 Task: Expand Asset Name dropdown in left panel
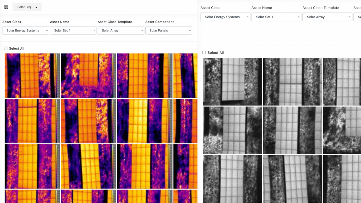tap(73, 30)
